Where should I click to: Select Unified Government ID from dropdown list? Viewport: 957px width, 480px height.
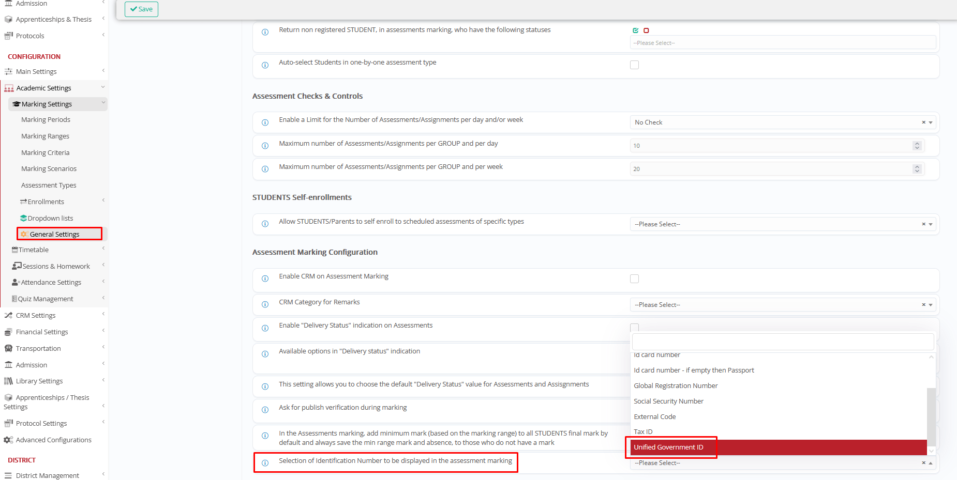(668, 447)
